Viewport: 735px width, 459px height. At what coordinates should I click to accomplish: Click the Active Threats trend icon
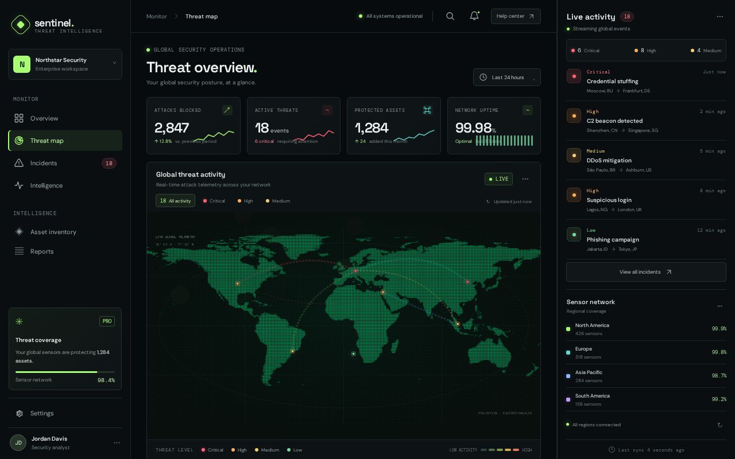tap(327, 110)
